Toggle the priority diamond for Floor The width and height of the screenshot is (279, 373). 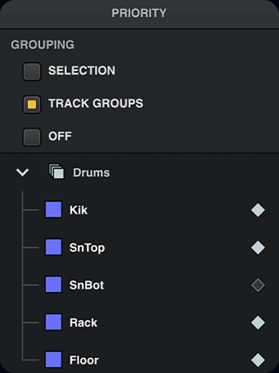[258, 360]
